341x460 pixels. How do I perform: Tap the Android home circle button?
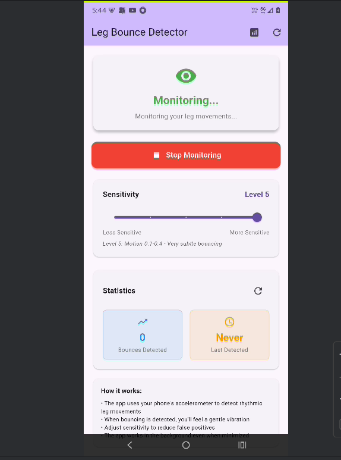186,445
